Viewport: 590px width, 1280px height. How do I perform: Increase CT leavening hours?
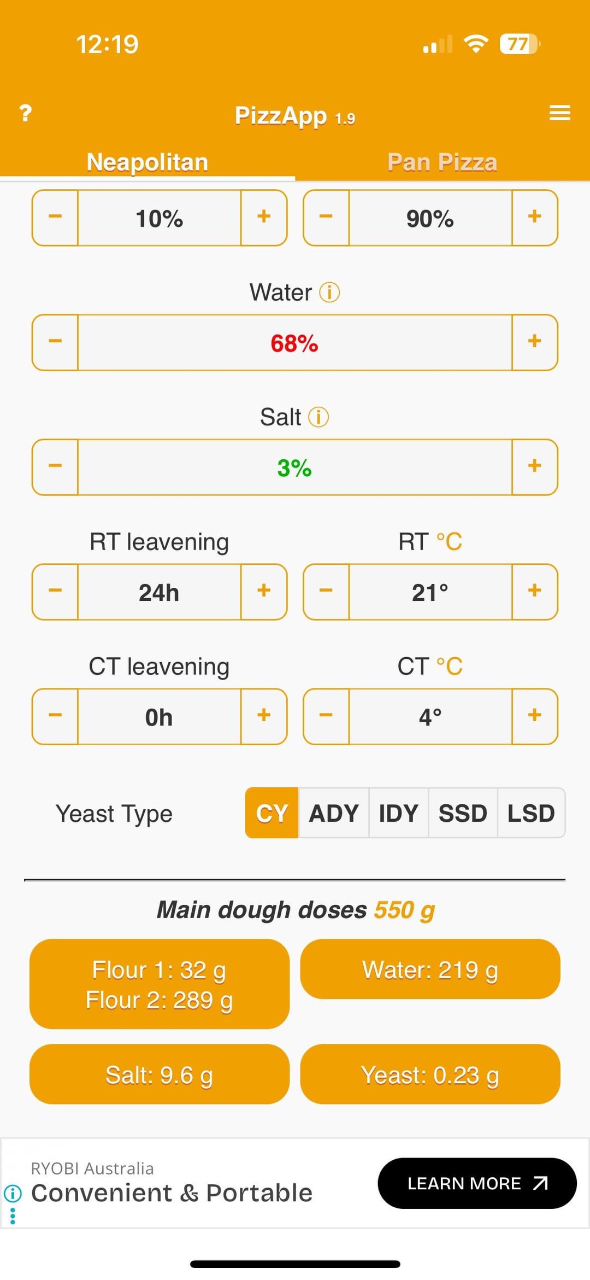click(264, 716)
